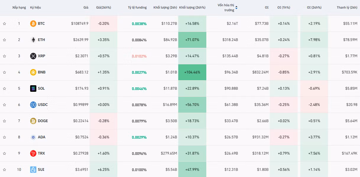The height and width of the screenshot is (177, 360).
Task: Toggle the favorite star for ETH
Action: 4,40
